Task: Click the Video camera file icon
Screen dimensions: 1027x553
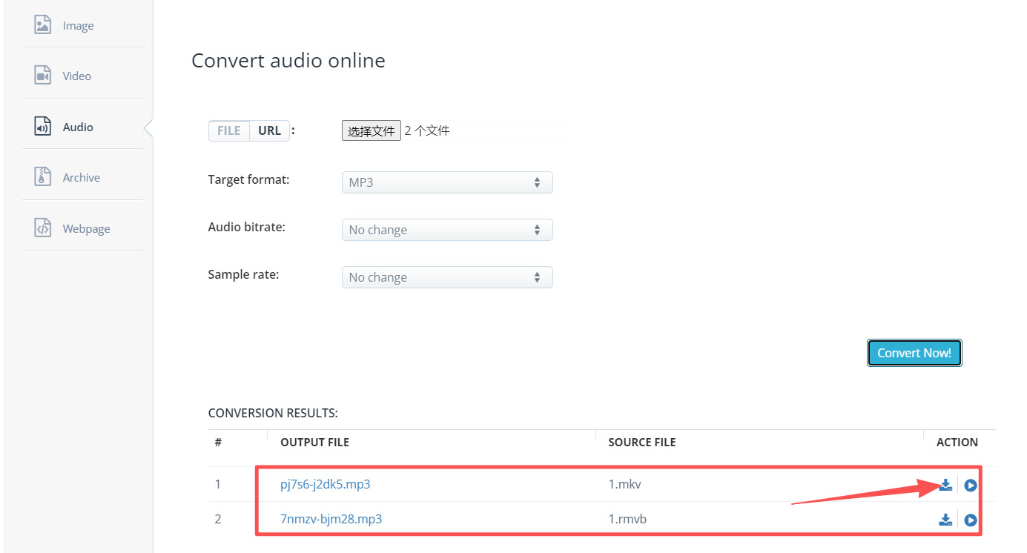Action: (43, 76)
